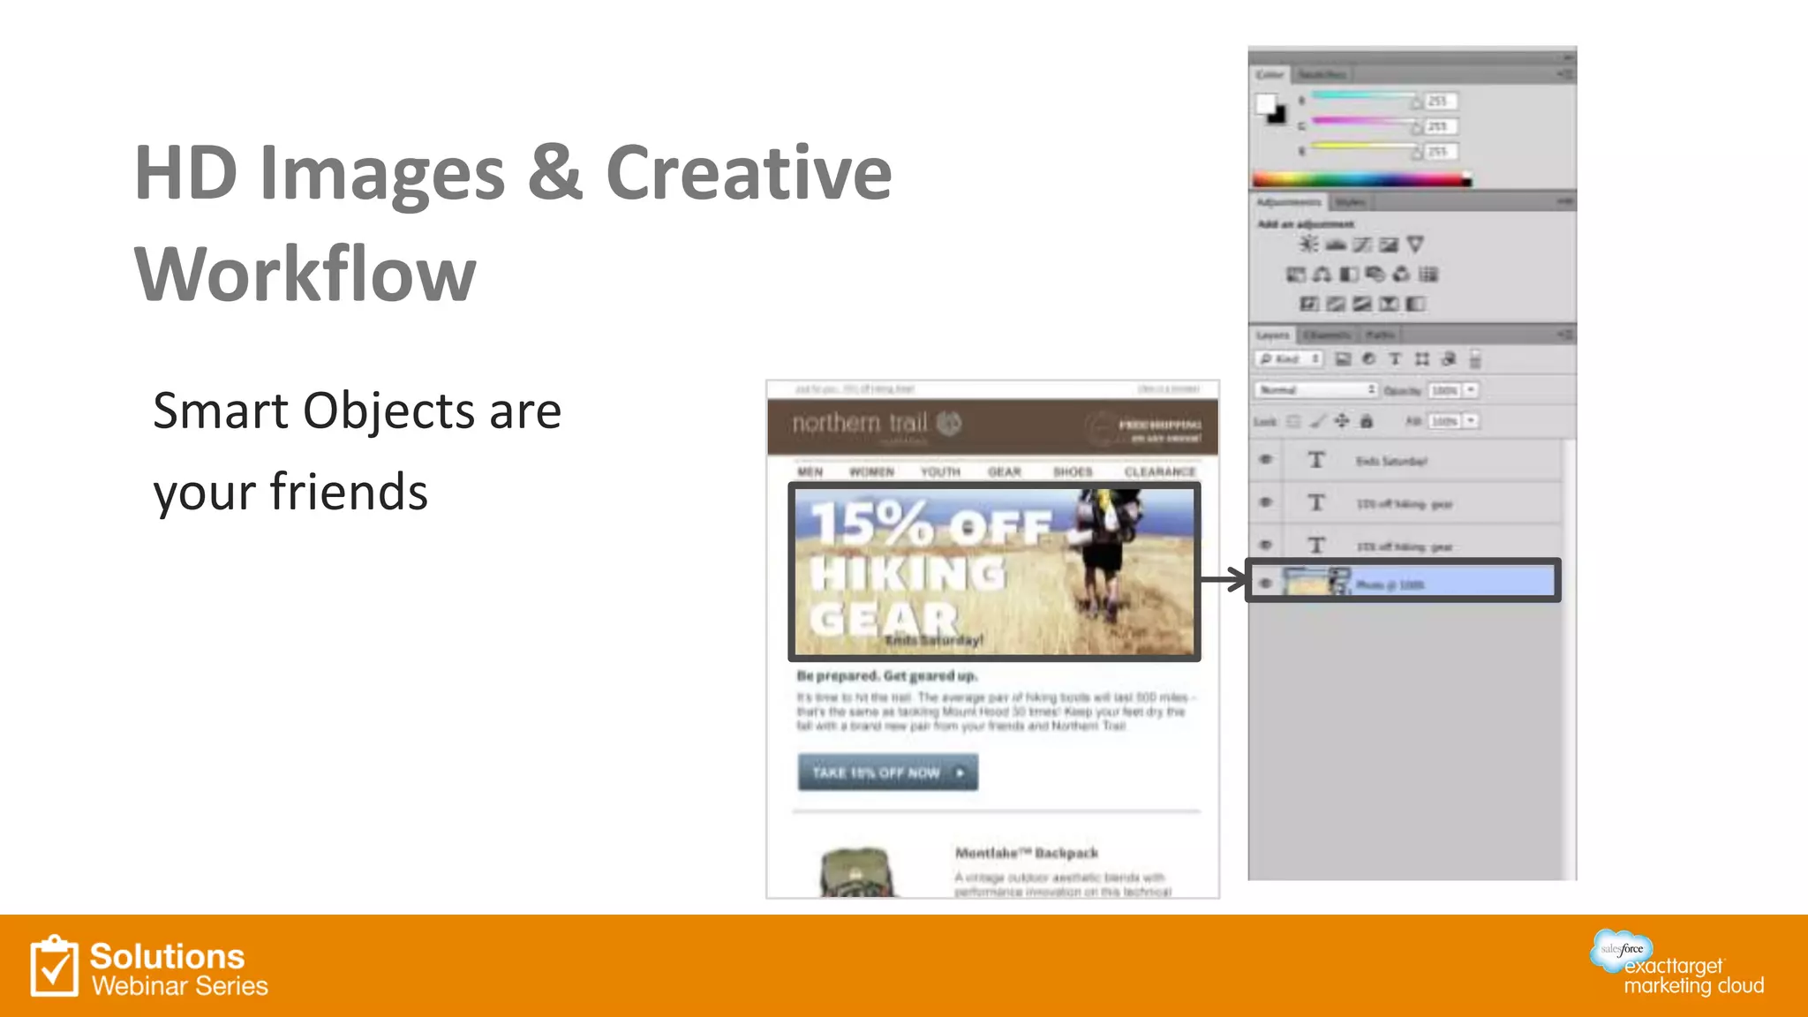This screenshot has width=1808, height=1017.
Task: Open the Fill slider arrow
Action: pyautogui.click(x=1471, y=422)
